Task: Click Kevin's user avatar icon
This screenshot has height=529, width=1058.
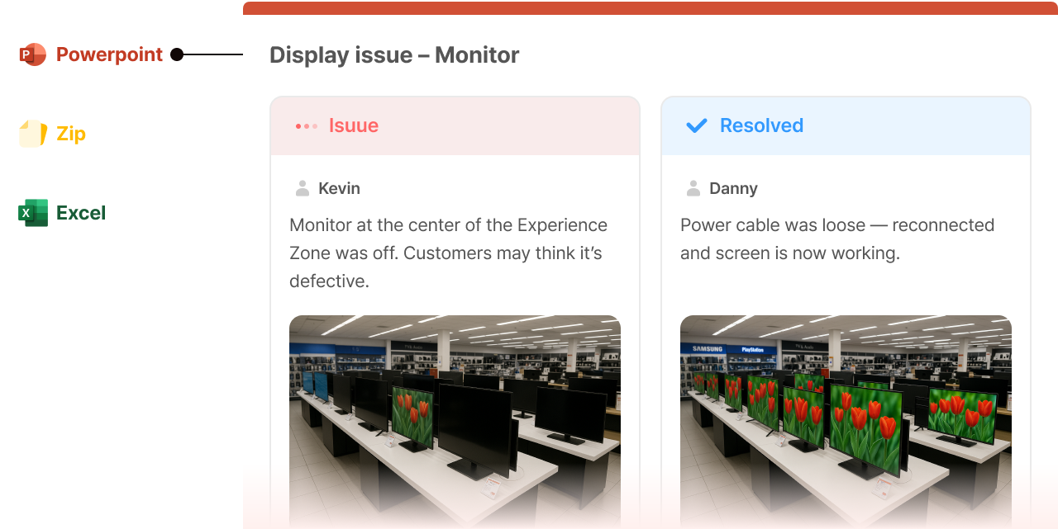Action: point(303,188)
